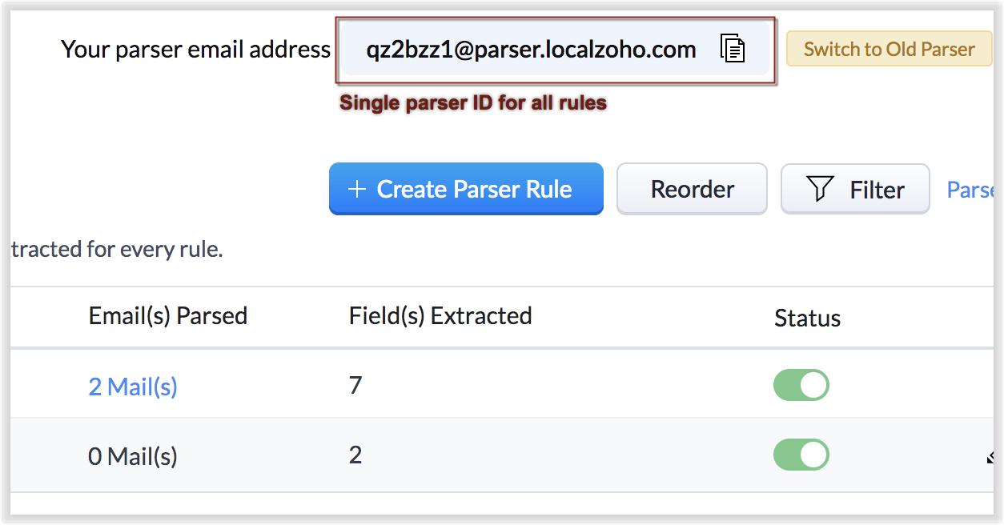Image resolution: width=1004 pixels, height=525 pixels.
Task: Click the 'Your parser email address' label
Action: [x=195, y=50]
